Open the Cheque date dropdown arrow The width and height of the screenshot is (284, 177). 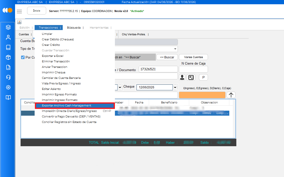pyautogui.click(x=175, y=88)
